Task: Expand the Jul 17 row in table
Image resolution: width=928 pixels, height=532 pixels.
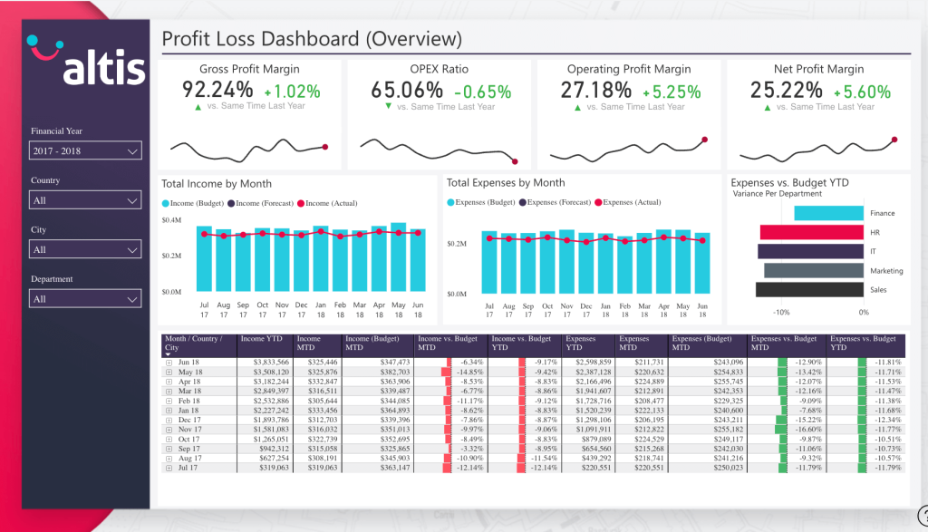Action: pos(169,468)
